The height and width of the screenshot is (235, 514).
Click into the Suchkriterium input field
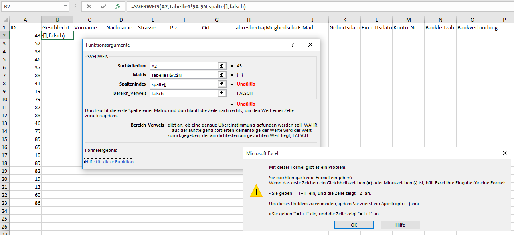click(183, 66)
